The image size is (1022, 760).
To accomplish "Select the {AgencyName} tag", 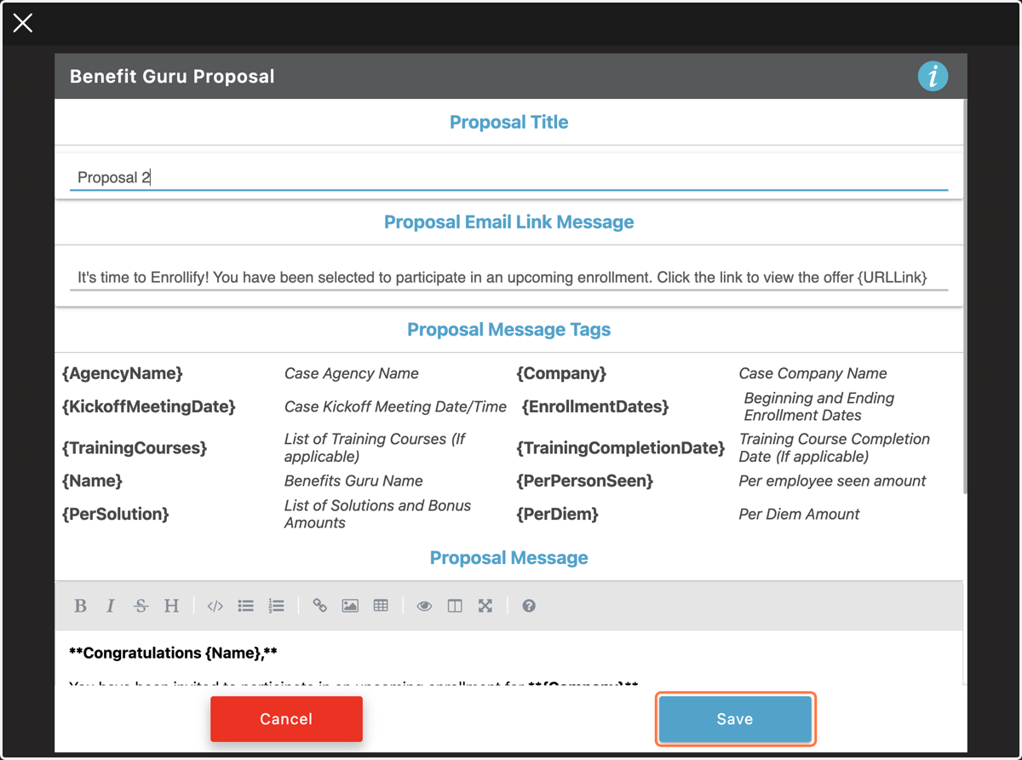I will 123,373.
